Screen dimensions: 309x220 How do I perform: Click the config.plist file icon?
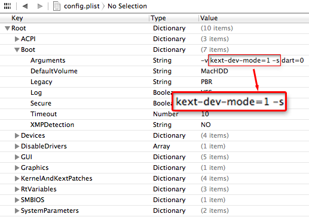point(57,6)
